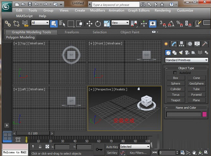Switch to the Motion command panel
Viewport: 211px width, 156px height.
click(x=190, y=44)
